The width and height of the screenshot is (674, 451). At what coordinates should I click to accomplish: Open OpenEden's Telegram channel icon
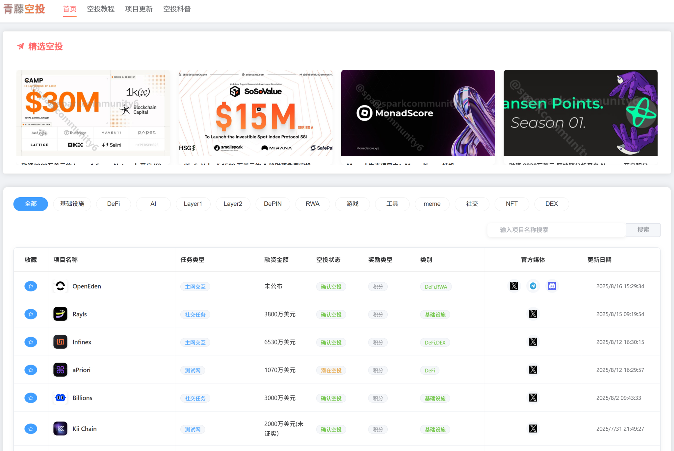tap(533, 286)
